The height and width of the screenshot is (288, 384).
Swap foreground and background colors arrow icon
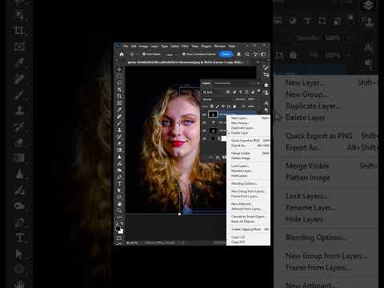[x=122, y=223]
